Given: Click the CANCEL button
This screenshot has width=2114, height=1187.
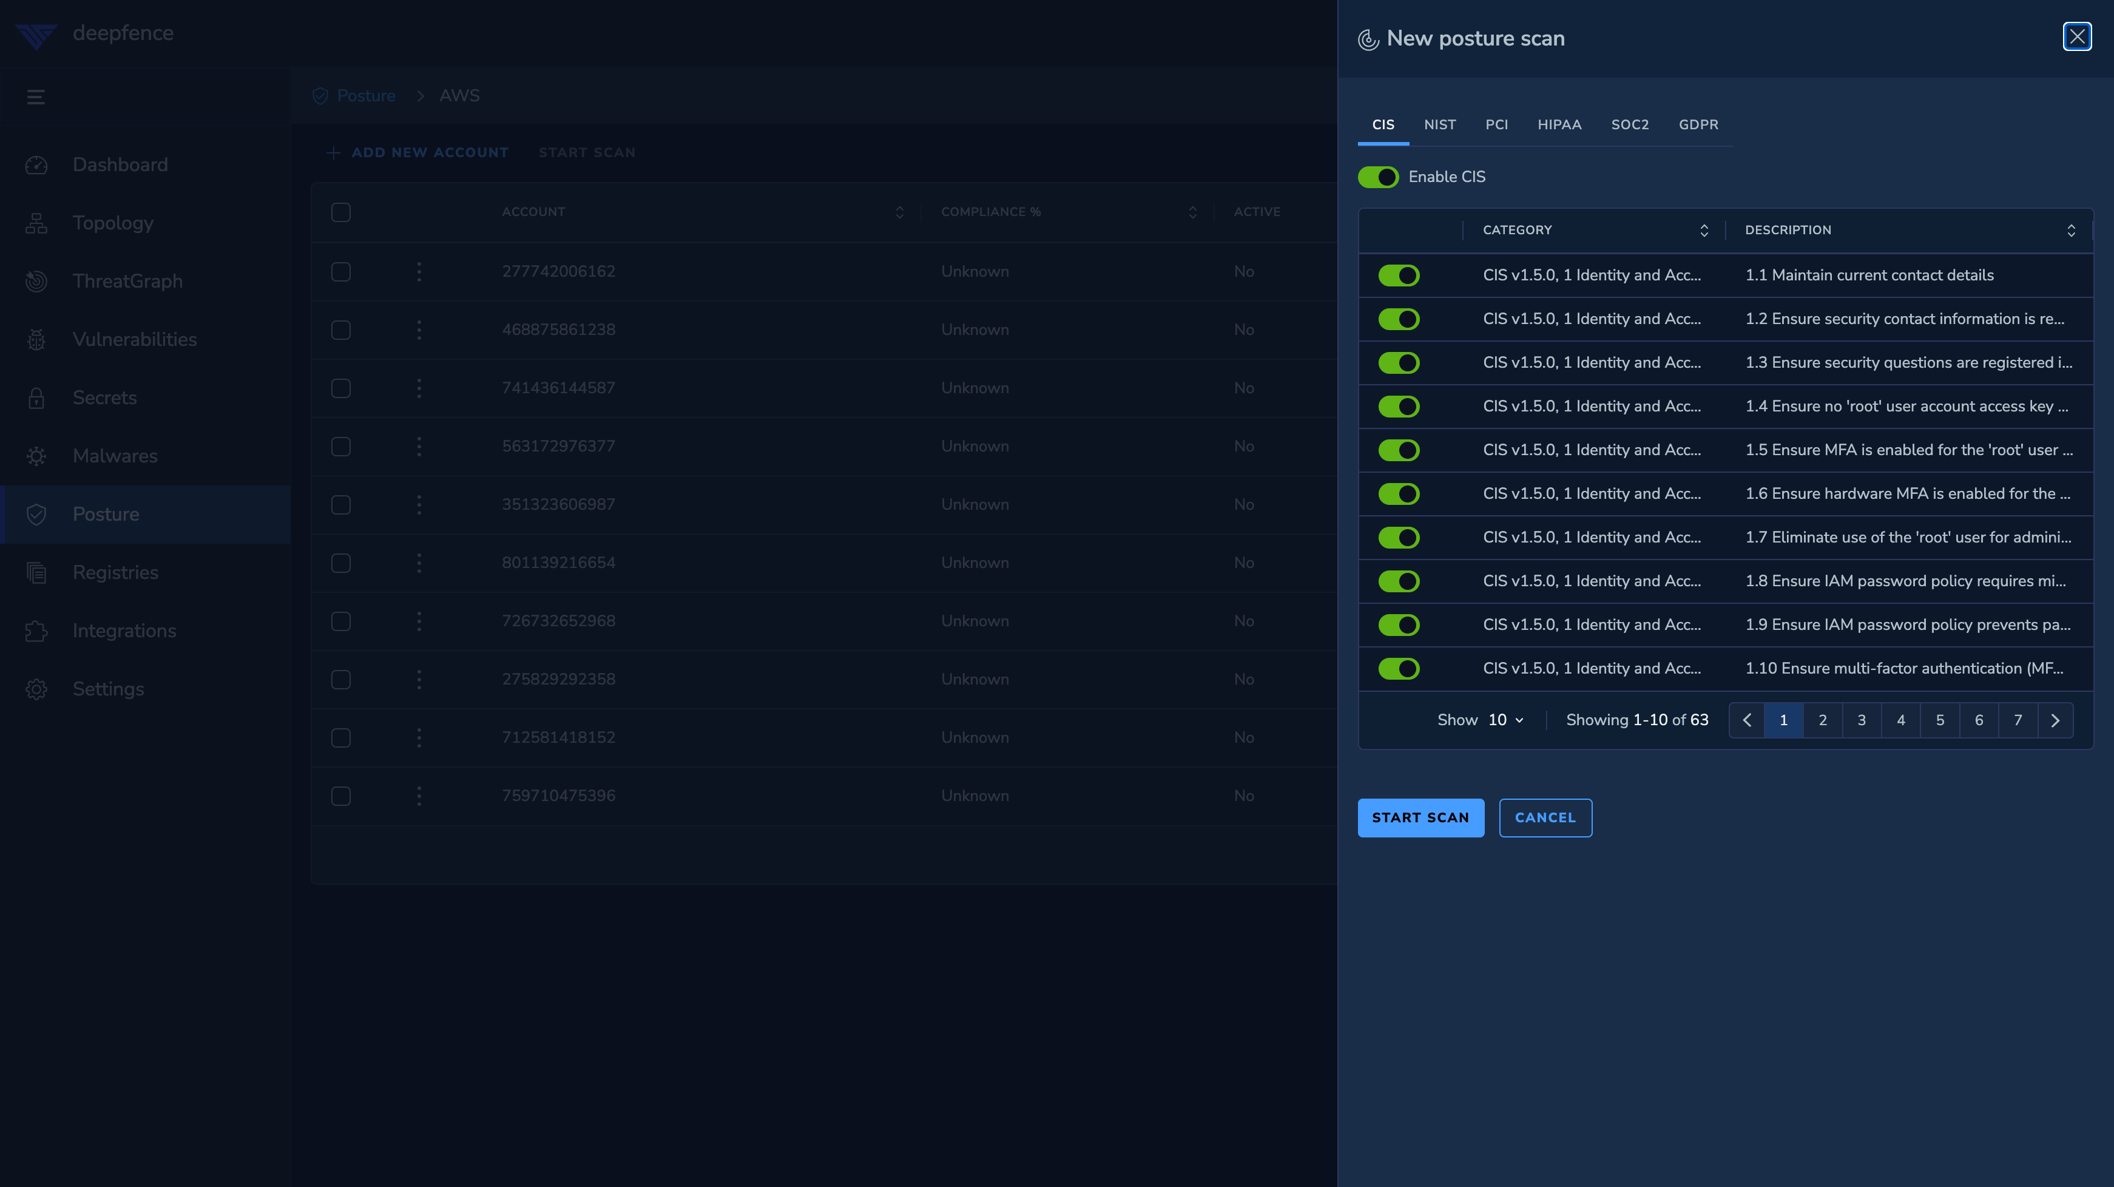Looking at the screenshot, I should tap(1545, 819).
